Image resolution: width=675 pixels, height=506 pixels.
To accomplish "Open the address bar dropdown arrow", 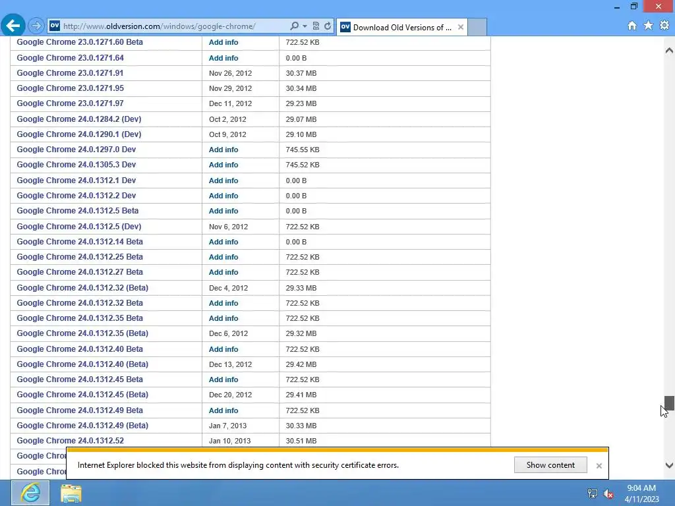I will 305,26.
